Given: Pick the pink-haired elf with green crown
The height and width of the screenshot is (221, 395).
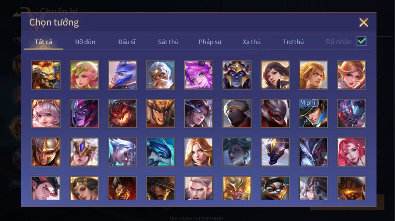Looking at the screenshot, I should pos(84,75).
